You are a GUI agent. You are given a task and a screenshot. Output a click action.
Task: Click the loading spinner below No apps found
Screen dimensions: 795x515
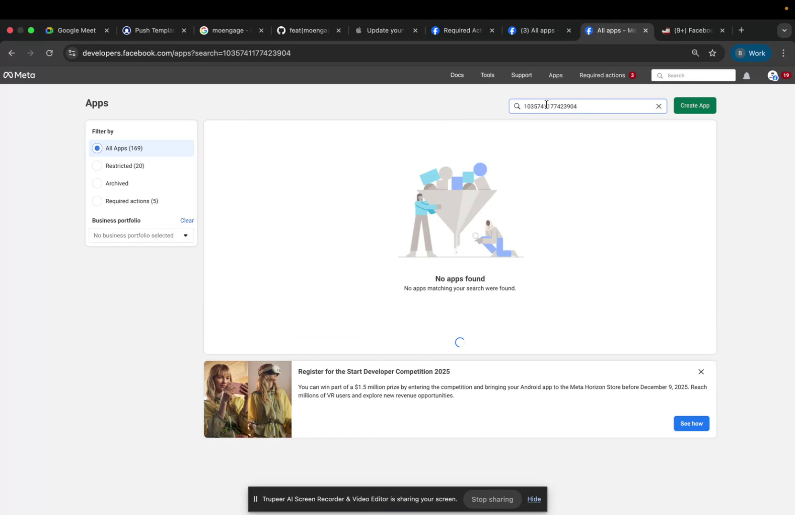point(460,342)
